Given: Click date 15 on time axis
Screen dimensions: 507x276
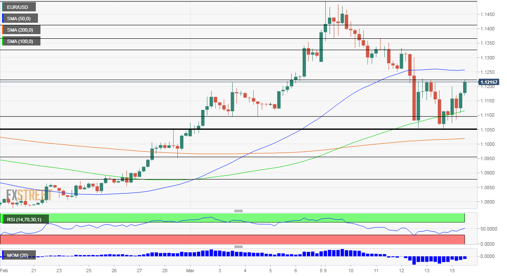Looking at the screenshot, I should pos(452,270).
